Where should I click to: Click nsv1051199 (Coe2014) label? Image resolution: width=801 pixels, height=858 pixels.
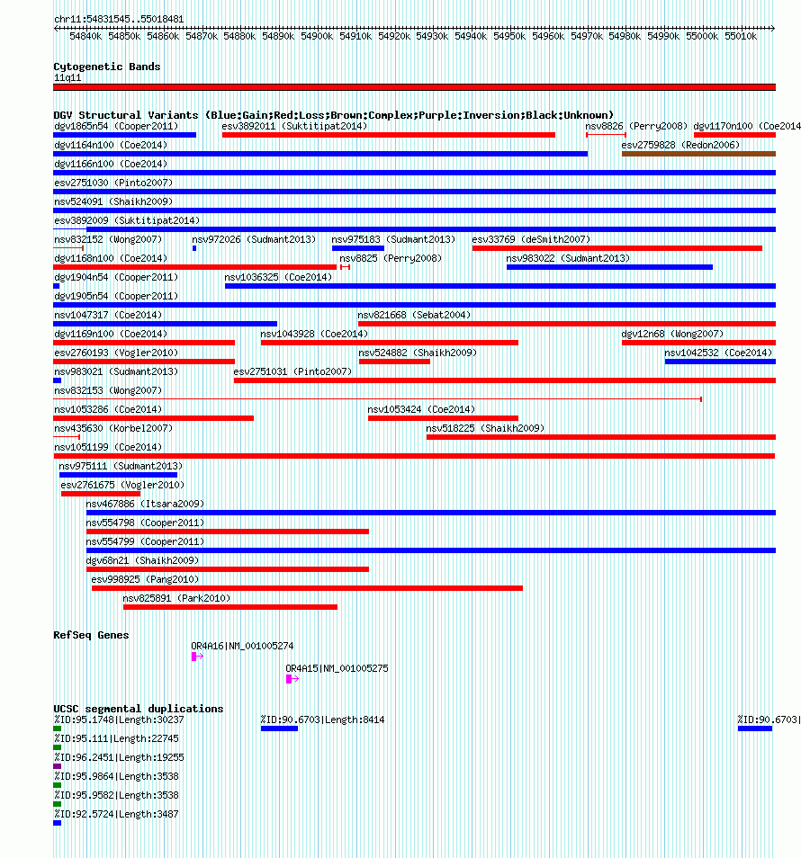pyautogui.click(x=108, y=447)
